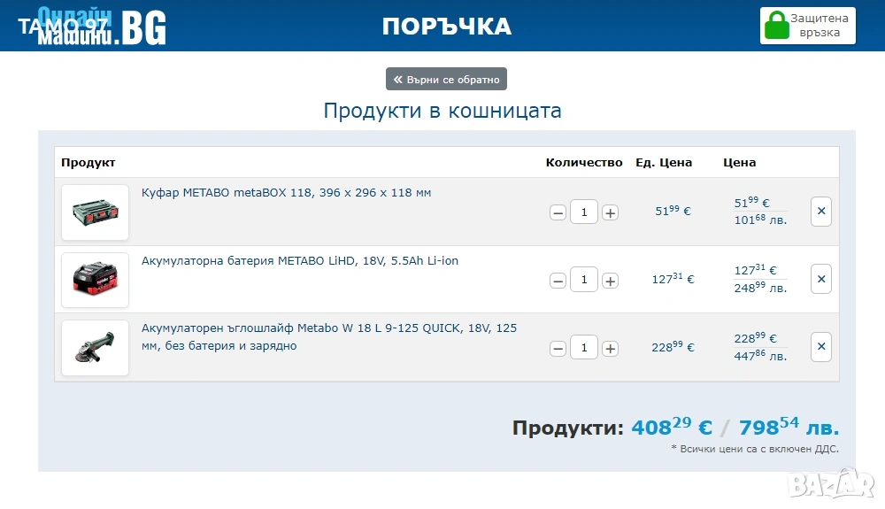Click the minus button for Куфар METABO metaBOX

[558, 212]
